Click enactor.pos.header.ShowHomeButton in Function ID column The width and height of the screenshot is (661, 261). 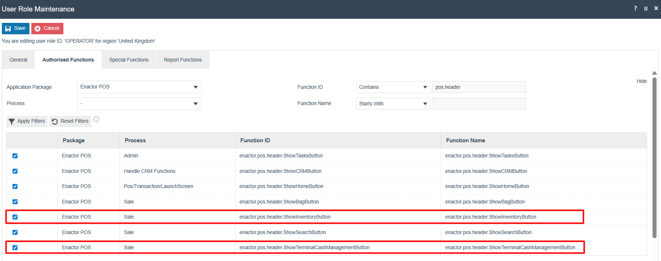tap(281, 187)
